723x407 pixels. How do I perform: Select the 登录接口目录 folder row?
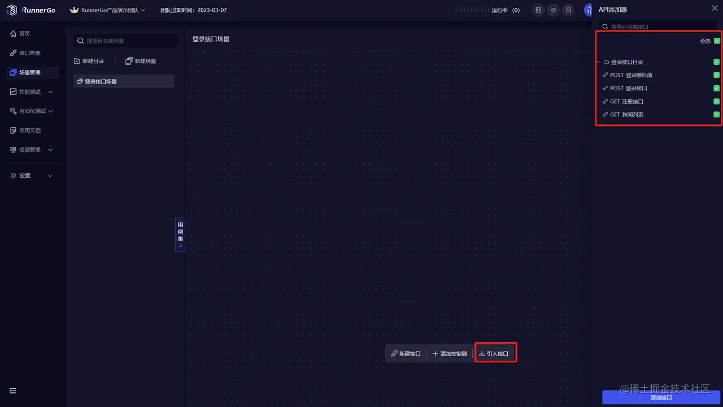(659, 62)
